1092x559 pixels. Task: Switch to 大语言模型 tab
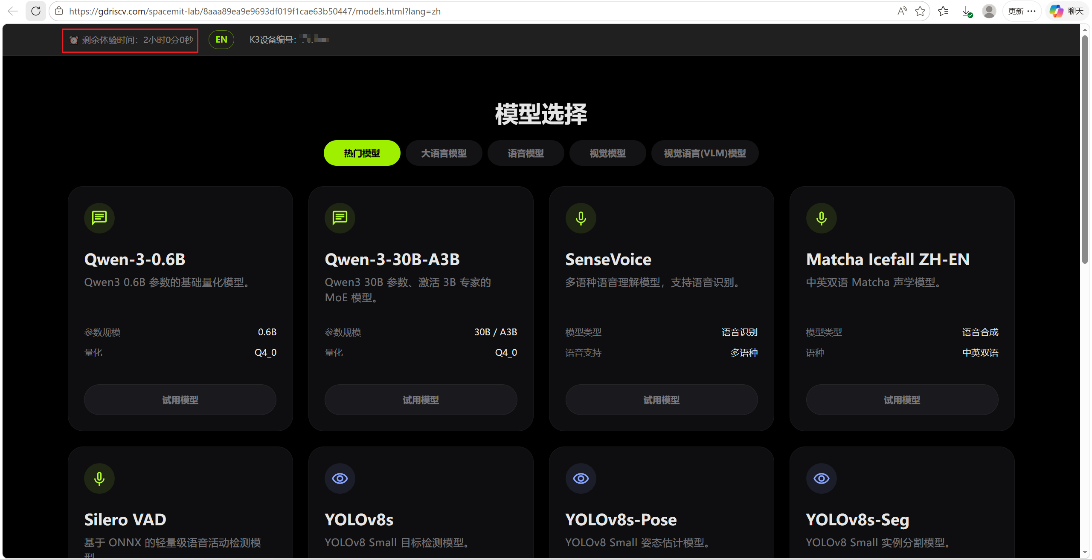point(444,153)
